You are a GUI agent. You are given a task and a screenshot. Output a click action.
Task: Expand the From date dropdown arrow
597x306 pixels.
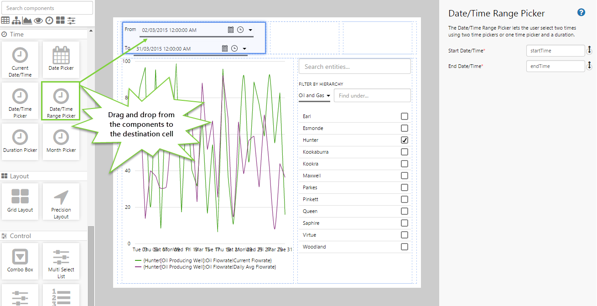250,30
